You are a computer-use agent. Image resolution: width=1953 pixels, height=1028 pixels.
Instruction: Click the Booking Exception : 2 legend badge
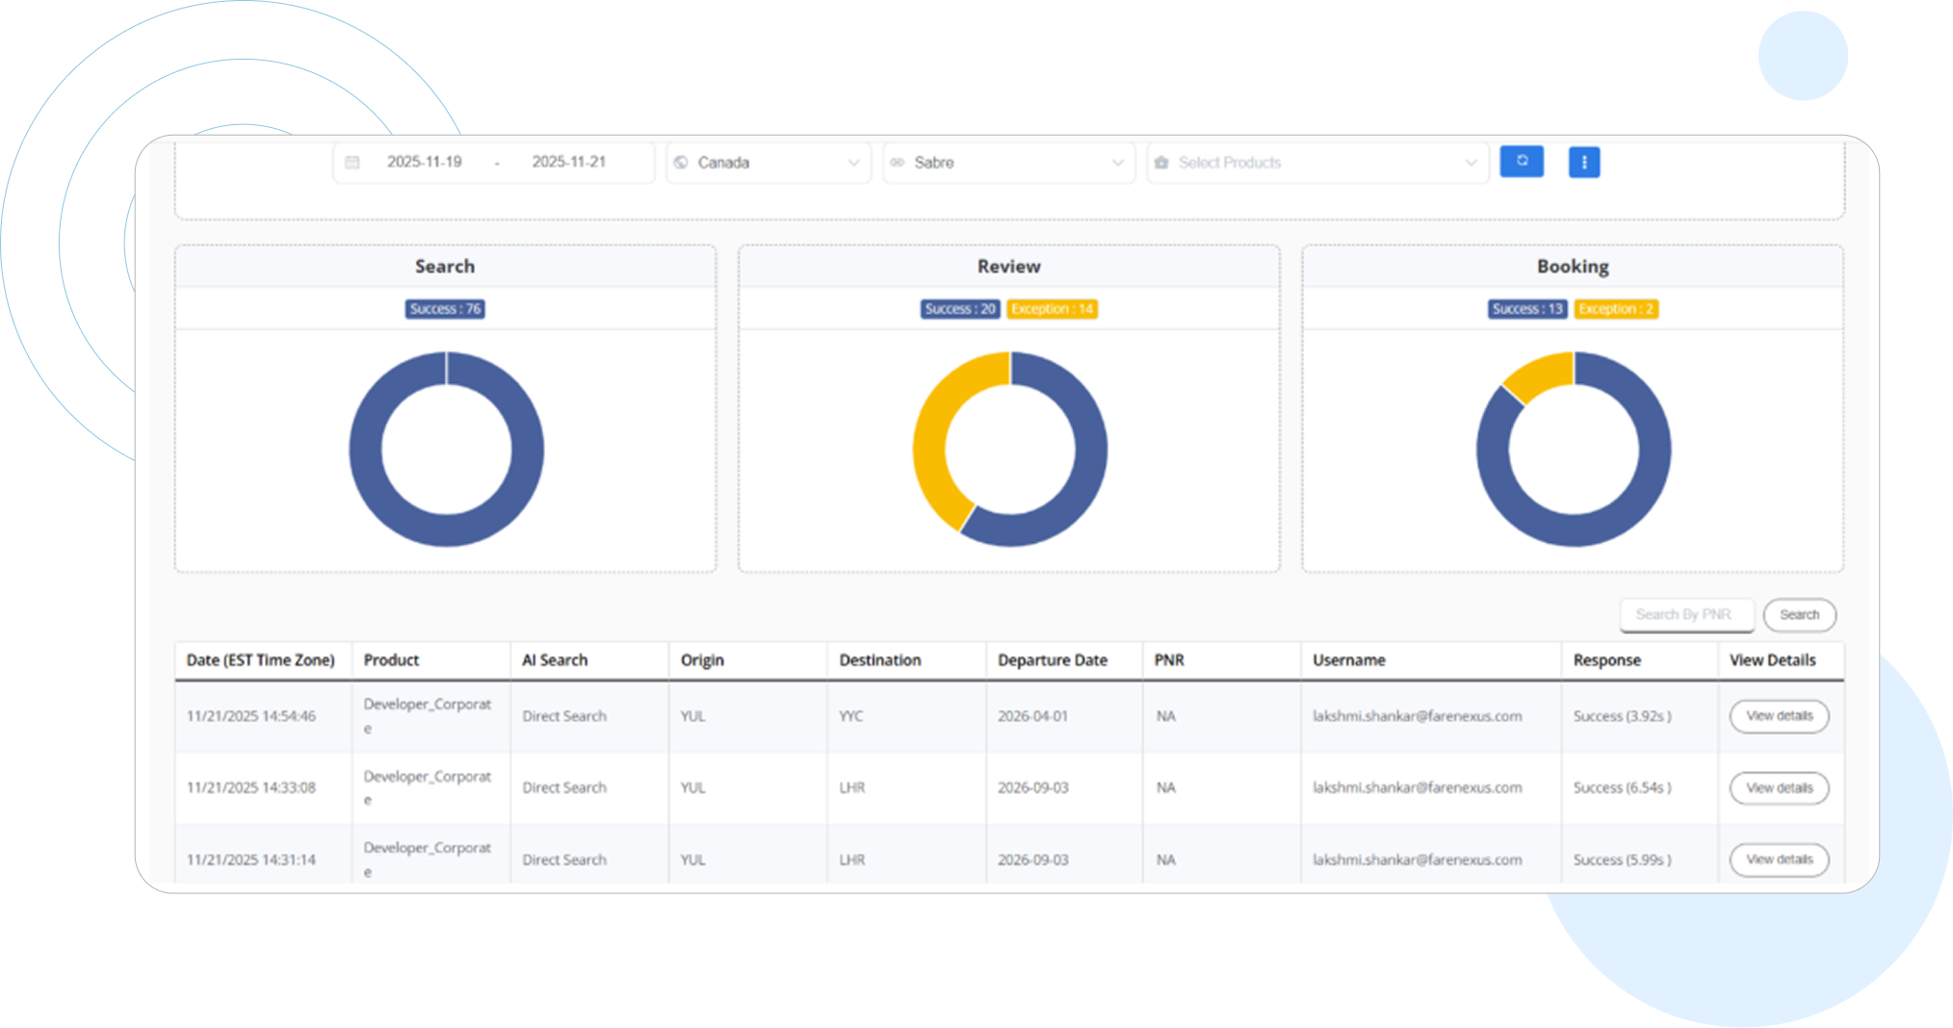click(x=1615, y=309)
